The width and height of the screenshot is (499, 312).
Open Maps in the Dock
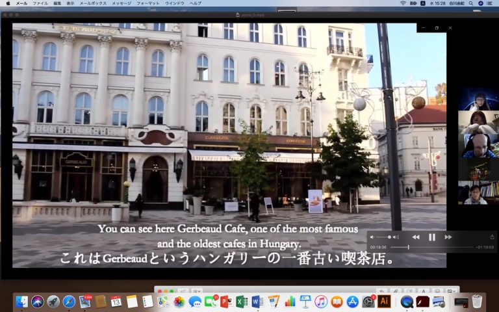tap(163, 301)
